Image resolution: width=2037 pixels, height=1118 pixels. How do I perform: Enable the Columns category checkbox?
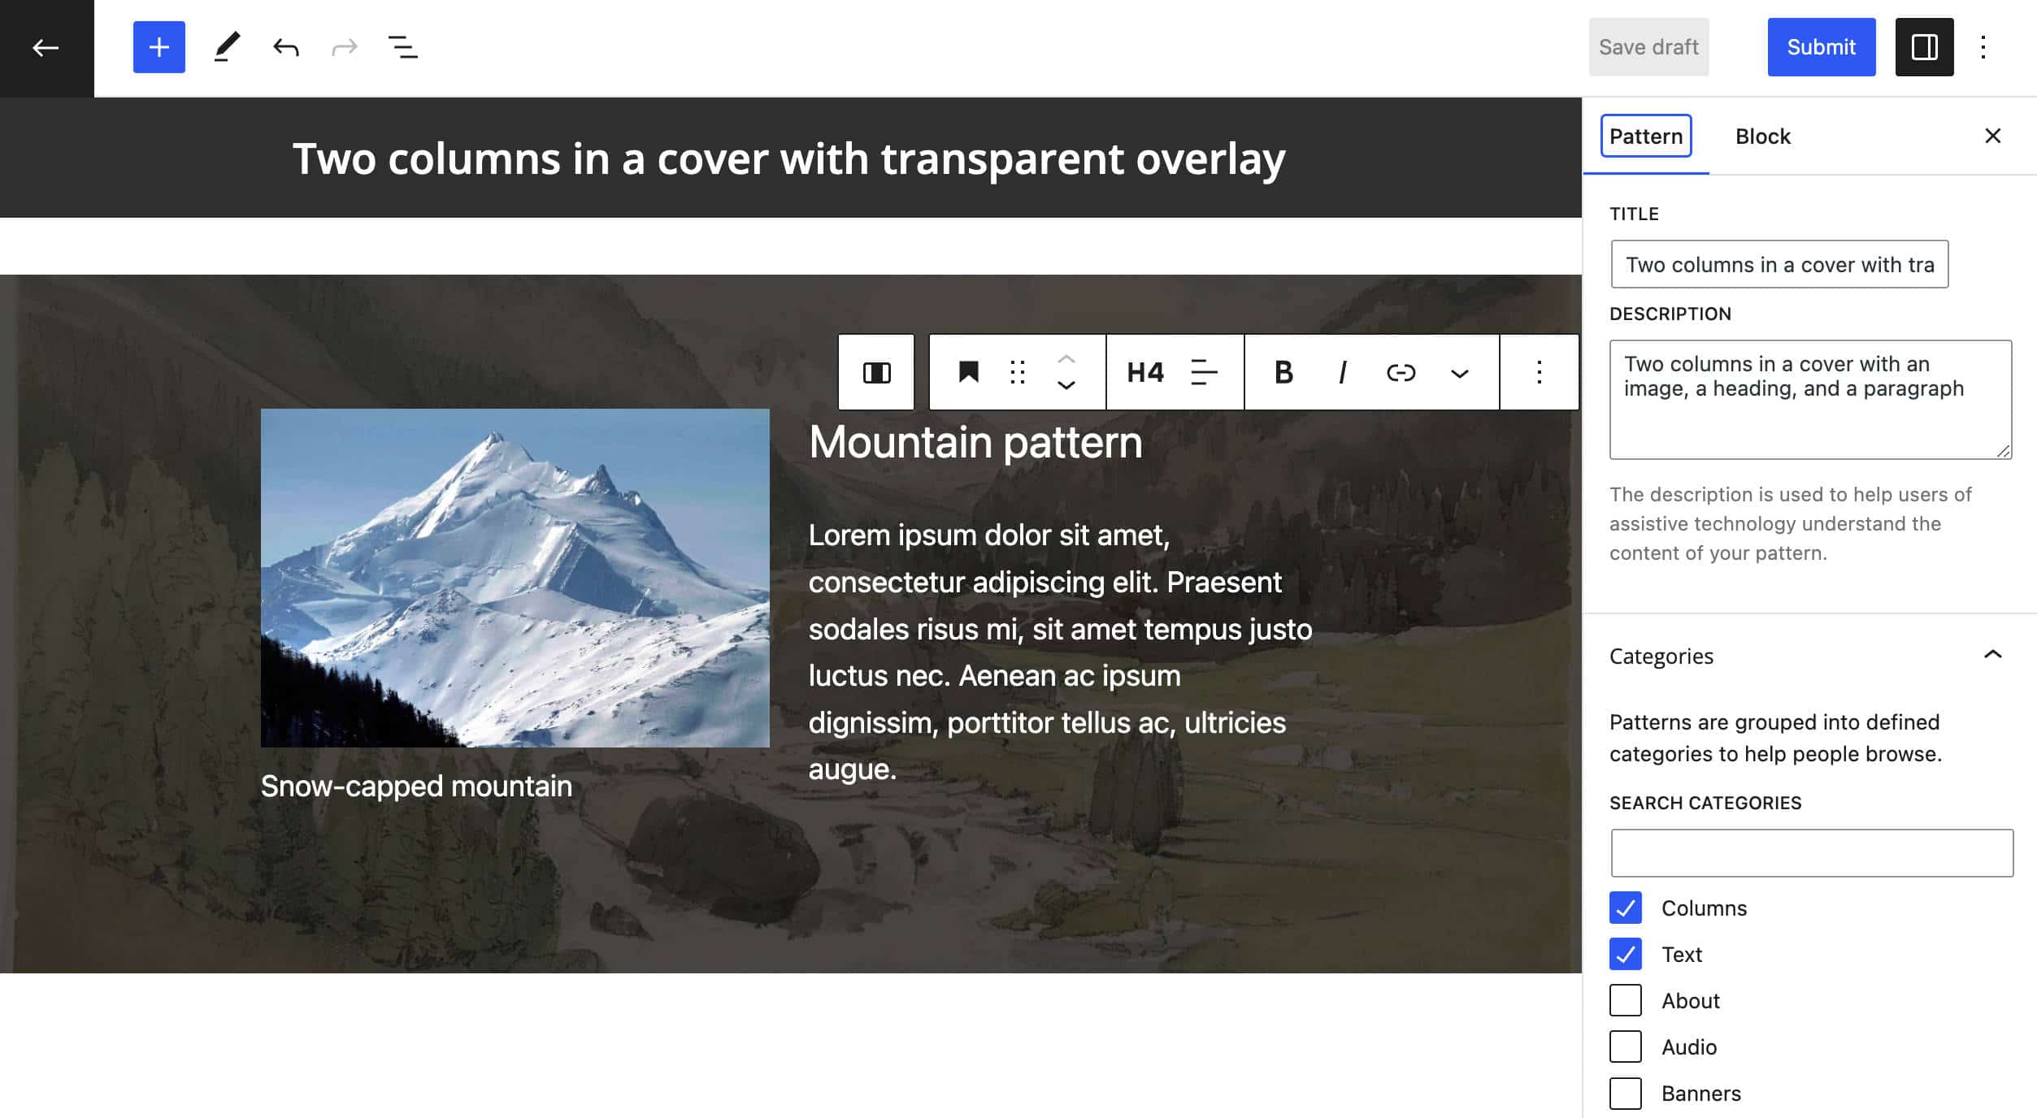click(1625, 908)
